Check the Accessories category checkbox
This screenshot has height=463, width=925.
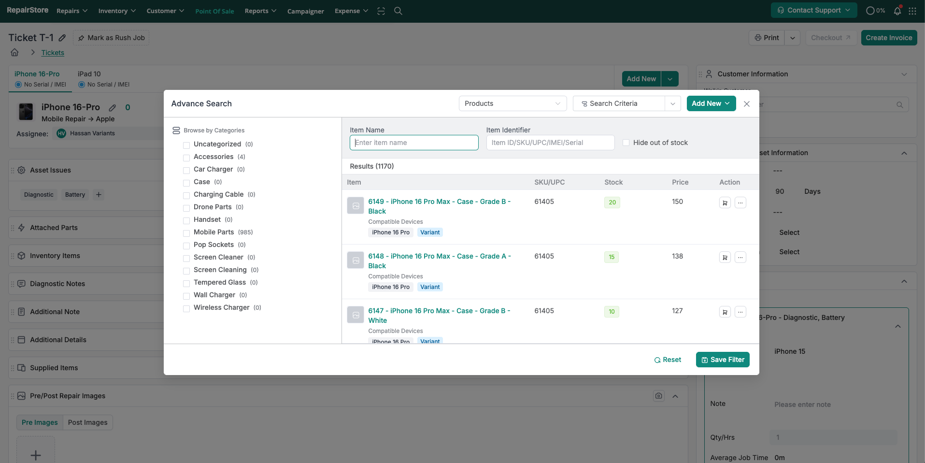click(186, 158)
